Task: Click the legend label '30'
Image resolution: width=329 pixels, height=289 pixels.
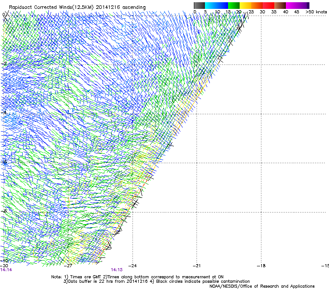Action: pos(262,12)
